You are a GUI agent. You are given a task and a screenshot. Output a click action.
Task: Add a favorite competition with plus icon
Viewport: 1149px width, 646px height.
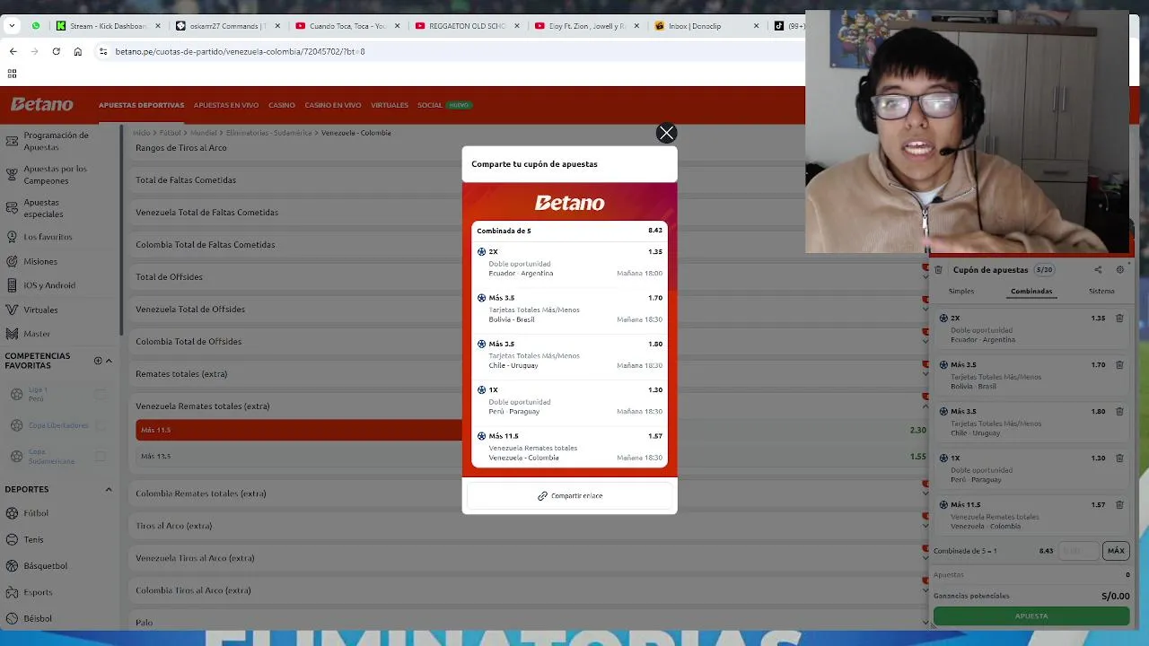point(98,361)
